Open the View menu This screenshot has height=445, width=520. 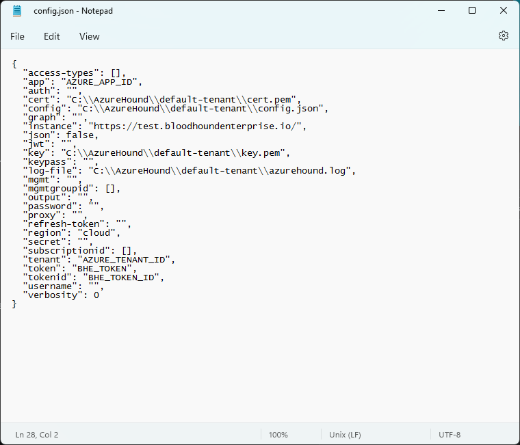[x=89, y=36]
